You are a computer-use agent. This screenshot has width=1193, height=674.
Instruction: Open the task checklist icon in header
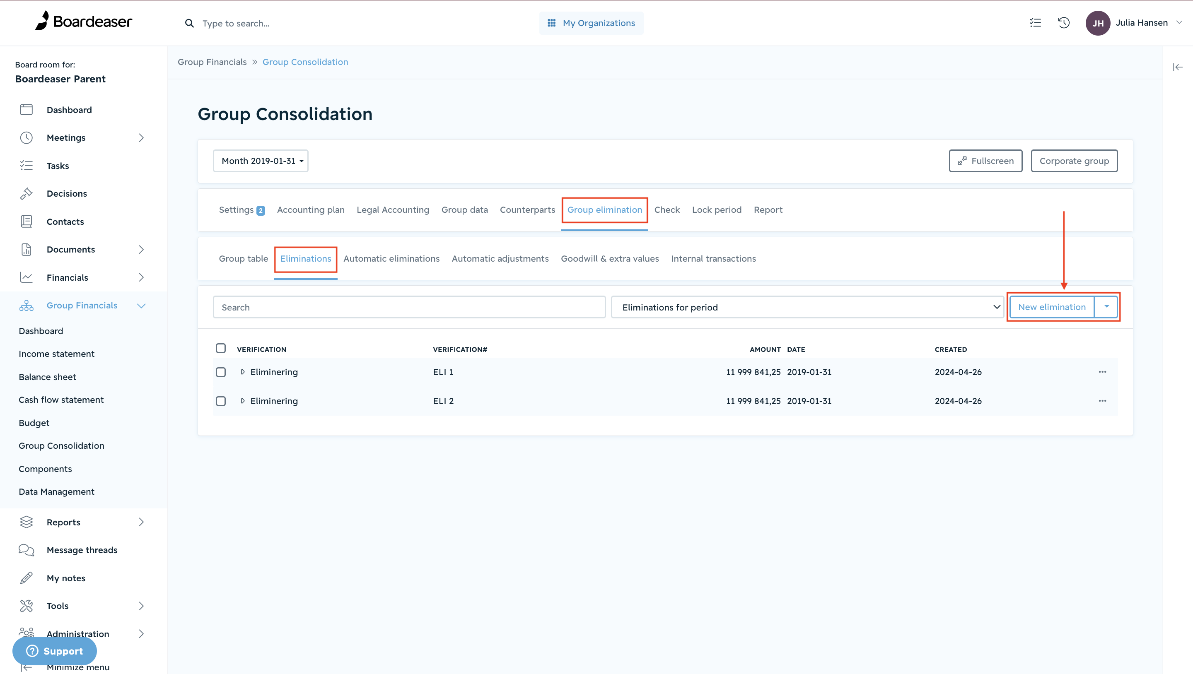coord(1035,23)
